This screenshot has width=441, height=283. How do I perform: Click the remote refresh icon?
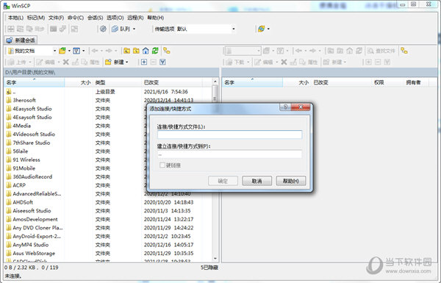tap(359, 51)
